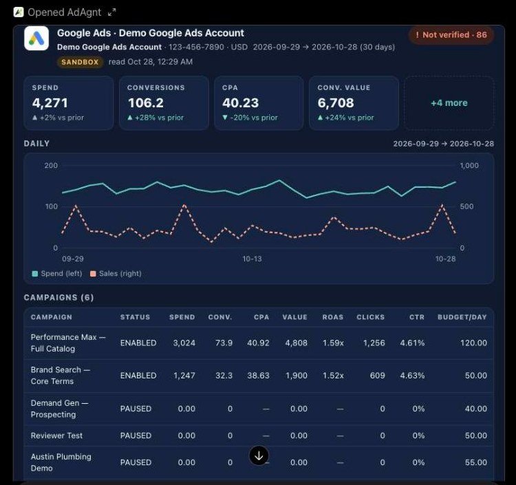This screenshot has width=516, height=485.
Task: Select Brand Search — Core Terms campaign
Action: click(61, 376)
